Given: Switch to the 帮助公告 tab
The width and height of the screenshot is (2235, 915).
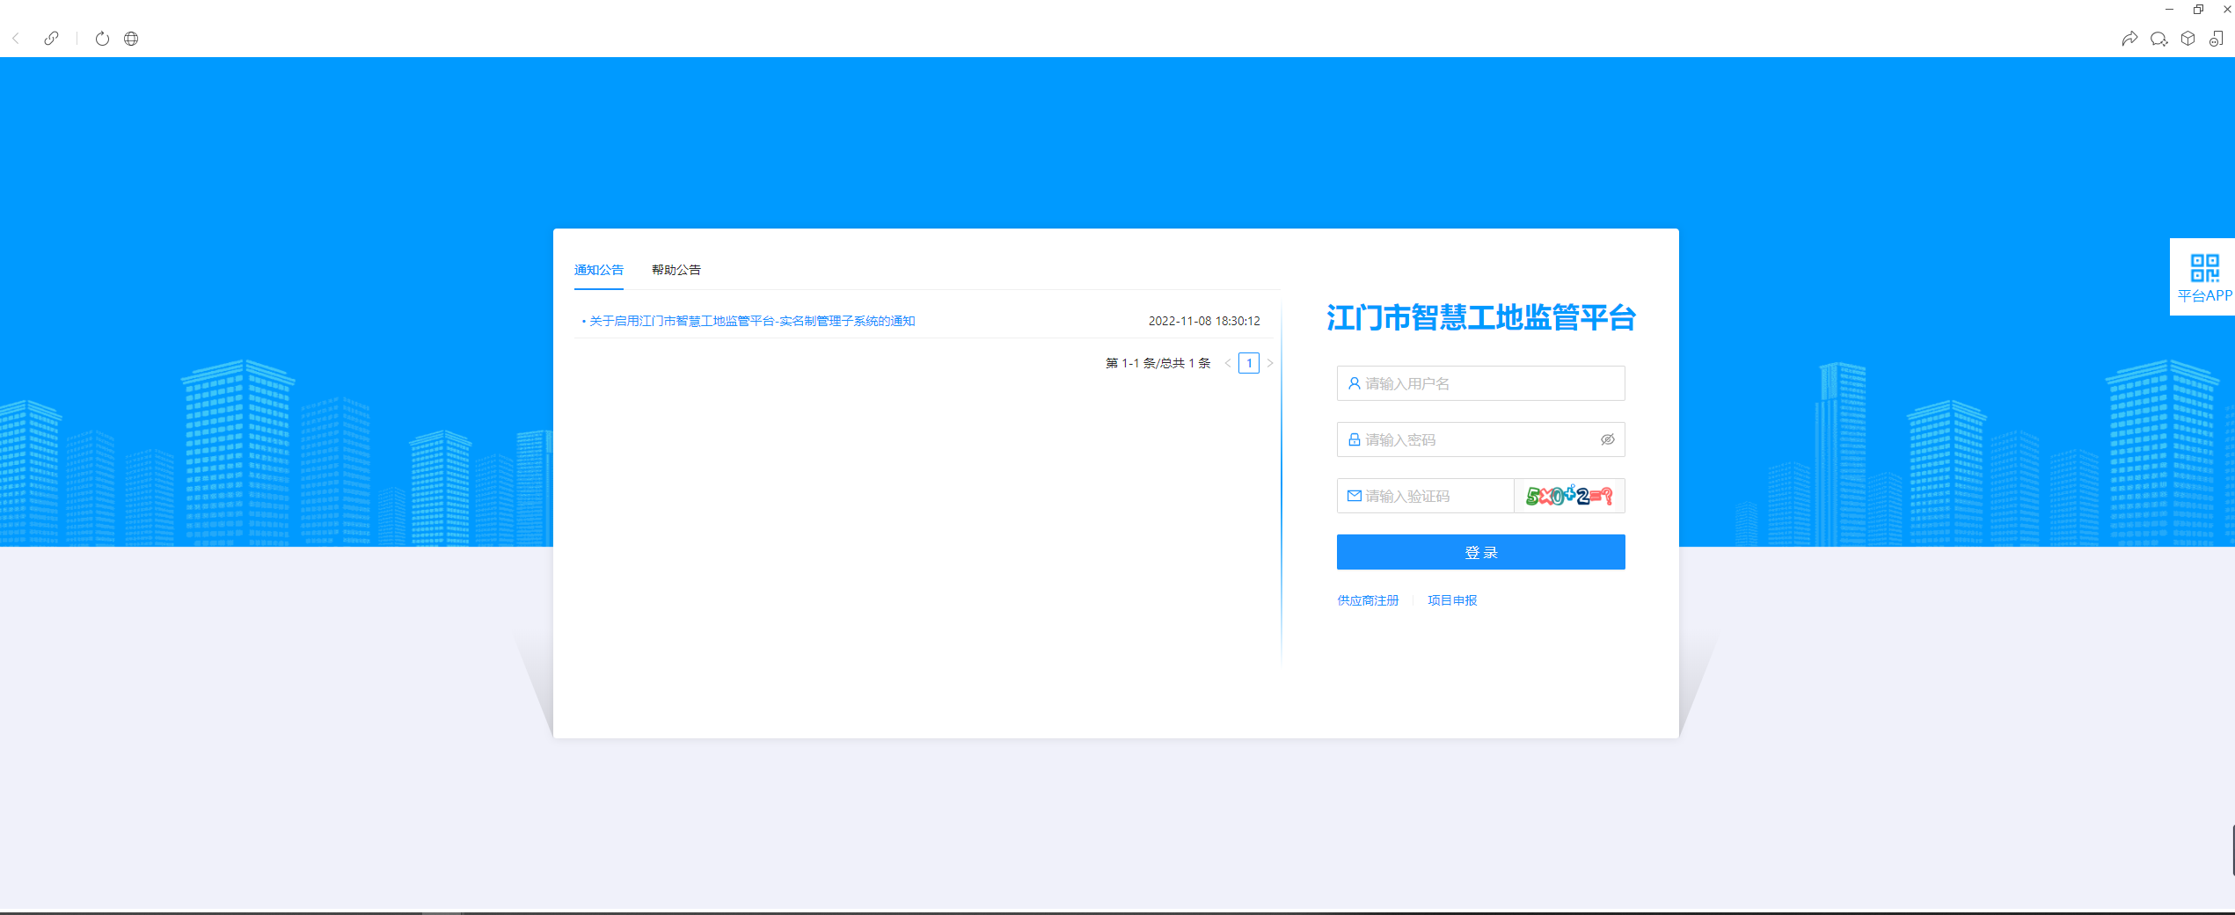Looking at the screenshot, I should [x=676, y=270].
